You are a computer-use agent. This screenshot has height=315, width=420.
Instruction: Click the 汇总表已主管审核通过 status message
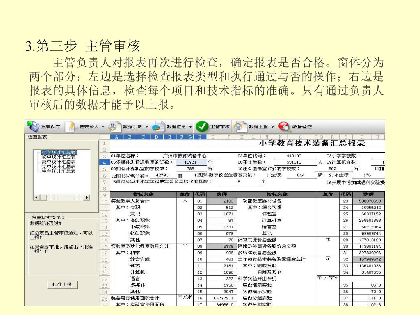point(62,235)
